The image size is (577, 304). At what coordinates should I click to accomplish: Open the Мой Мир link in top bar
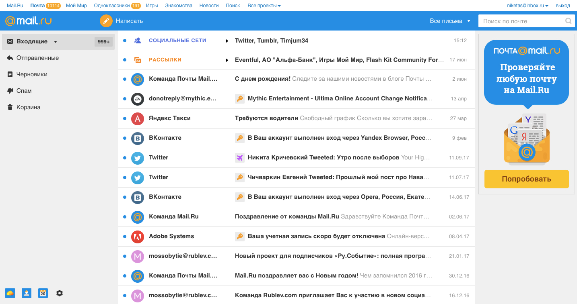click(x=76, y=6)
